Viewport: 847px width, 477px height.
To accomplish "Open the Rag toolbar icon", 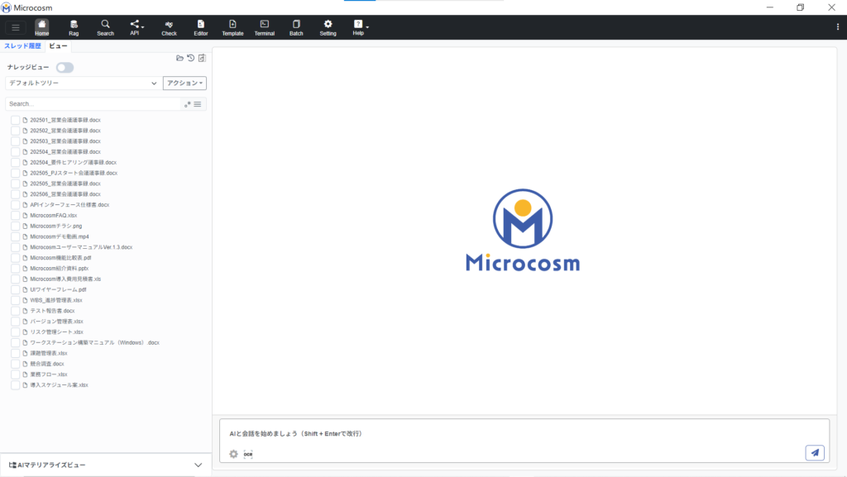I will coord(74,27).
